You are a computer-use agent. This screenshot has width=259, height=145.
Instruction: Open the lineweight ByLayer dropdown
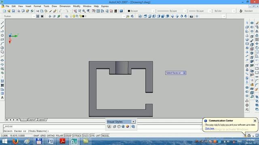click(x=210, y=11)
